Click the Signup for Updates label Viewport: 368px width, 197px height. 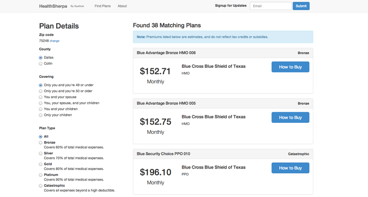231,5
